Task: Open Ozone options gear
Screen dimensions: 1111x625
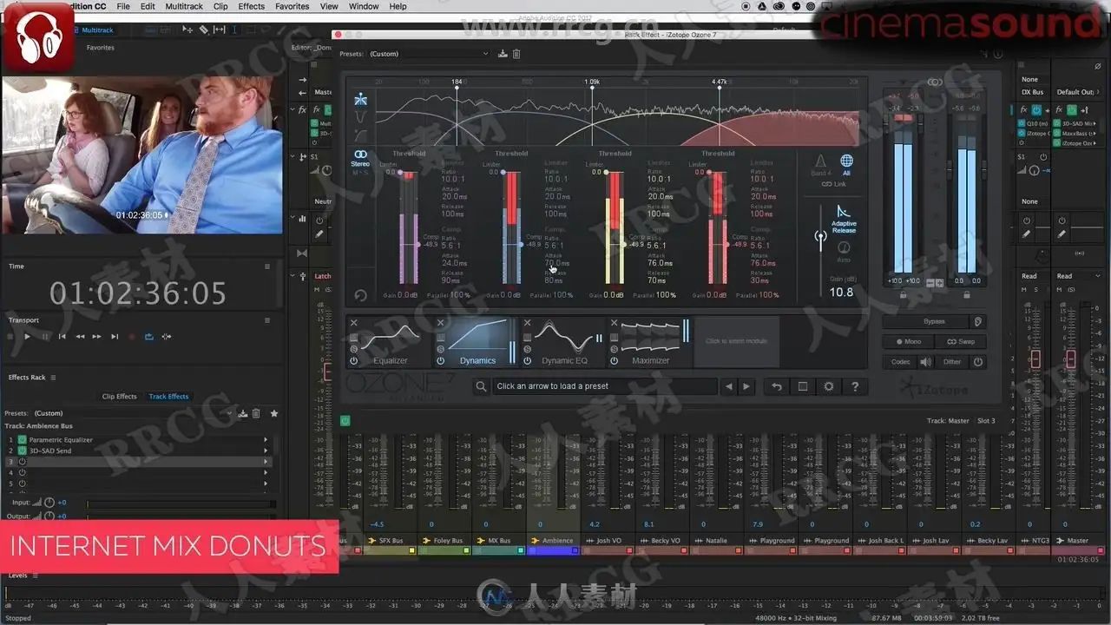Action: click(829, 386)
